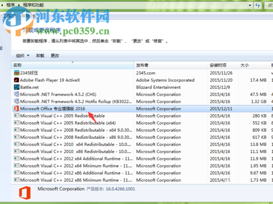
Task: Select Visual C++ 2005 Redistributable (x64) entry
Action: tap(68, 123)
